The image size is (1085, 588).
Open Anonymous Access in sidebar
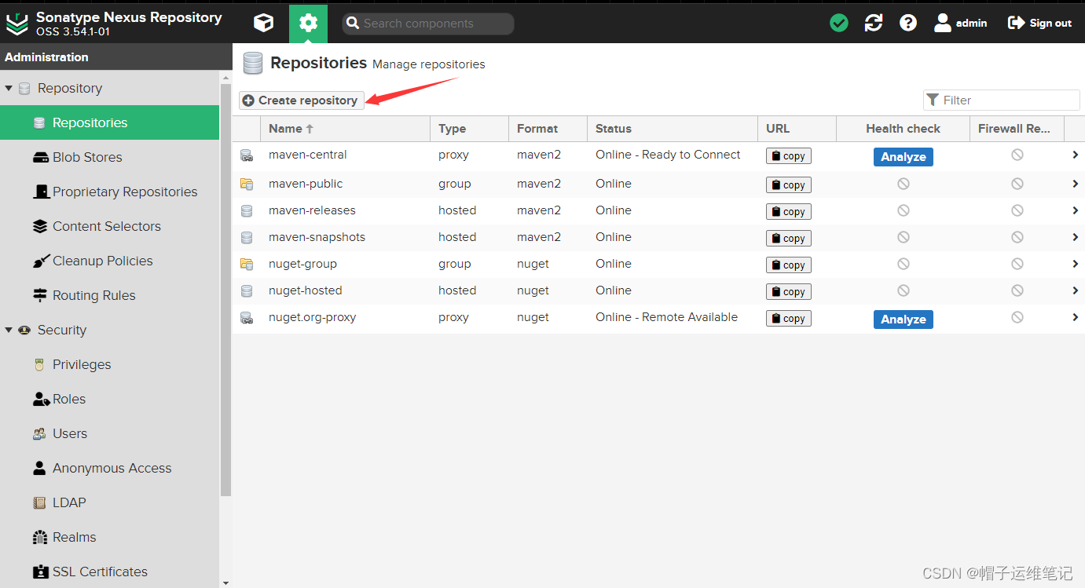coord(109,468)
